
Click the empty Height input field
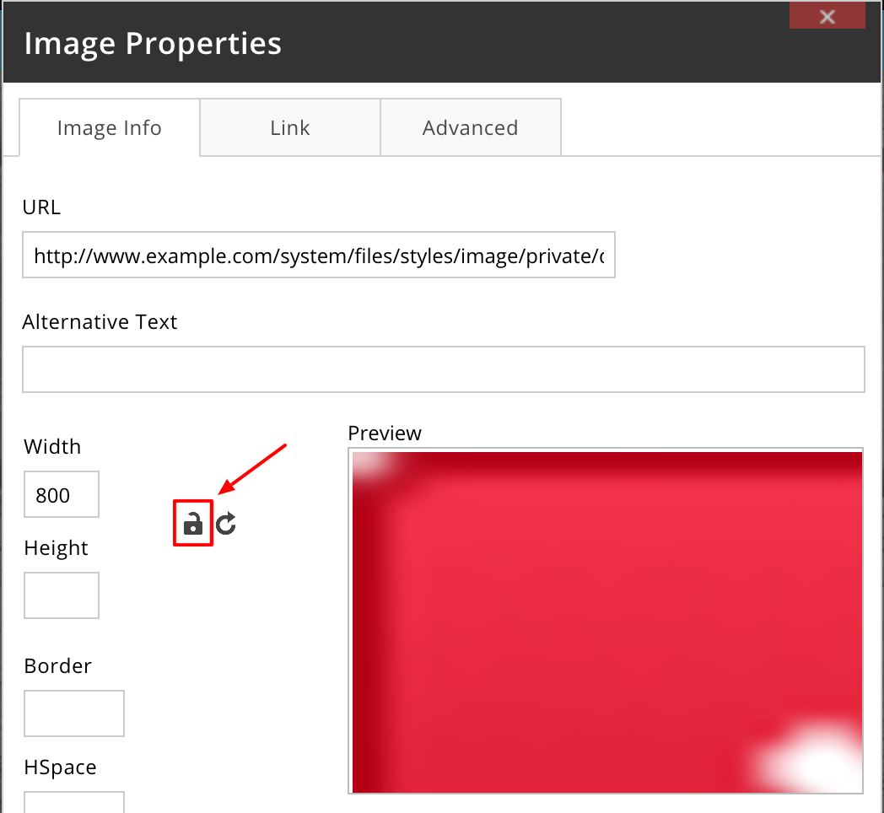click(61, 595)
